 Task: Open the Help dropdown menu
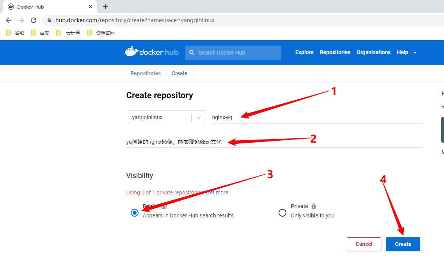(x=407, y=52)
